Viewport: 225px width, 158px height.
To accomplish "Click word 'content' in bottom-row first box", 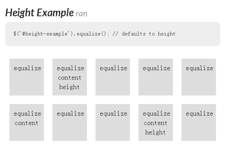I will click(27, 123).
